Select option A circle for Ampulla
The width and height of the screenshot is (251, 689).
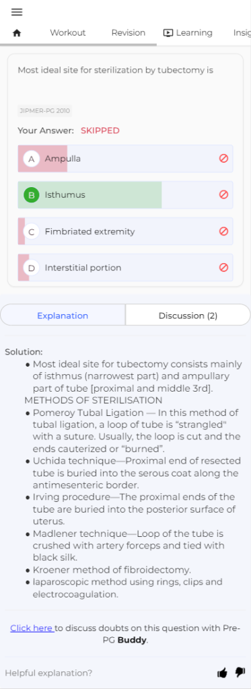pyautogui.click(x=31, y=159)
